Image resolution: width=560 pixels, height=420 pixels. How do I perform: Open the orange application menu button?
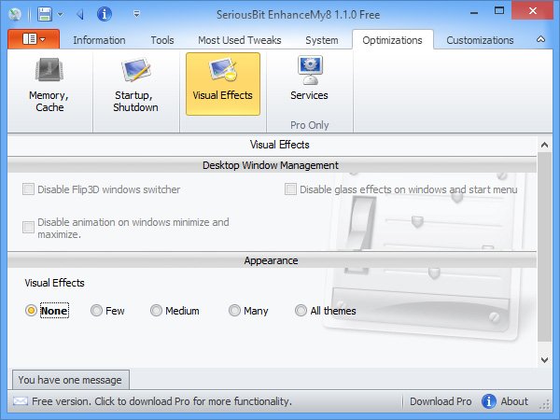34,39
